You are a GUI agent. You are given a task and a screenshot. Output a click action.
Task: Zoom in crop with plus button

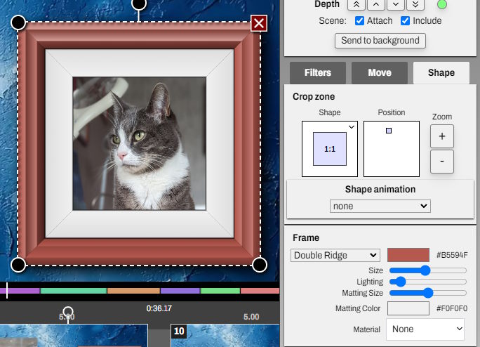point(441,136)
